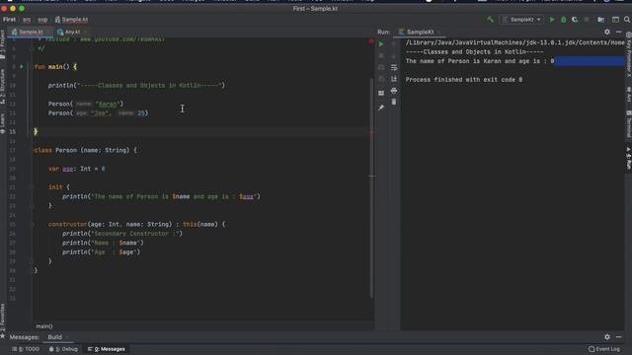
Task: Open Messages panel settings gear
Action: pyautogui.click(x=607, y=337)
